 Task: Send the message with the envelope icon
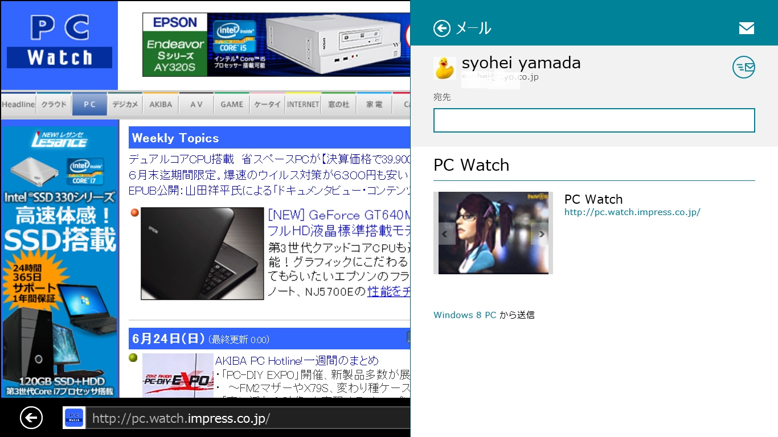click(x=746, y=28)
